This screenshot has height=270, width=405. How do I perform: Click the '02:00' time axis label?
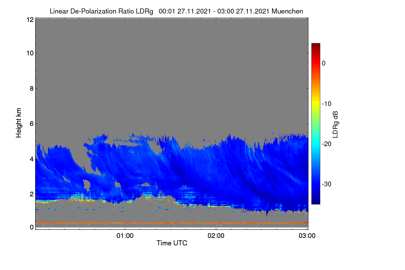216,236
